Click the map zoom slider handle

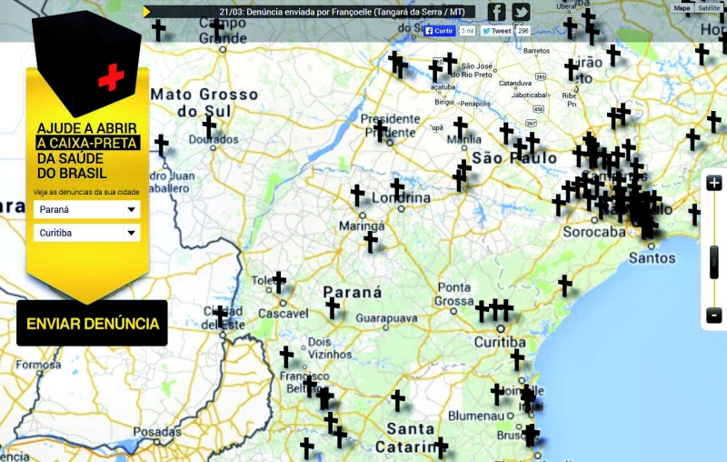[714, 263]
